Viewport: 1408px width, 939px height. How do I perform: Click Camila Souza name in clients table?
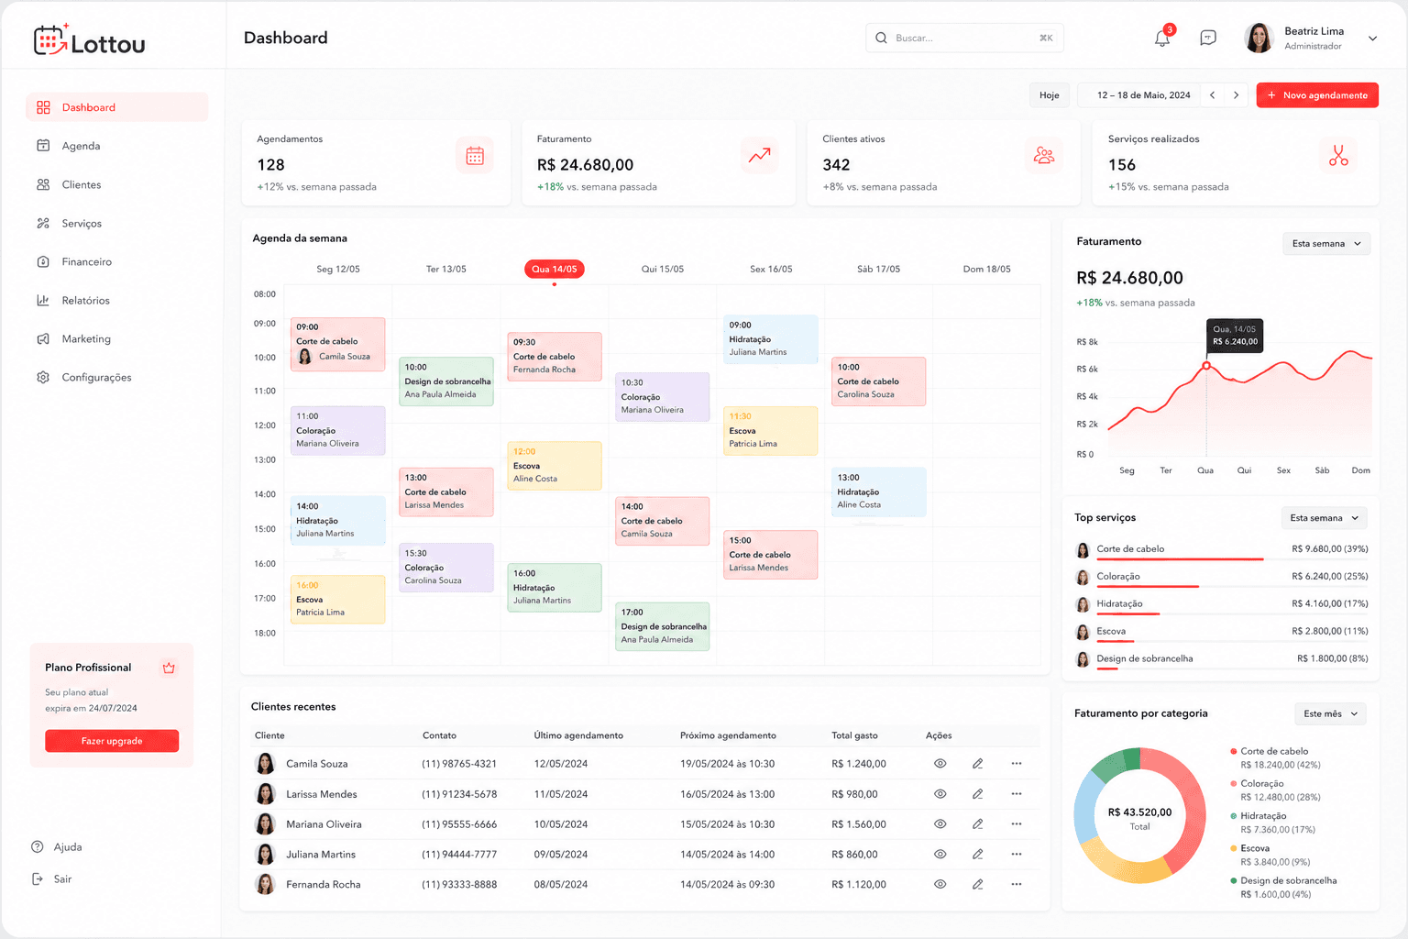pyautogui.click(x=316, y=764)
